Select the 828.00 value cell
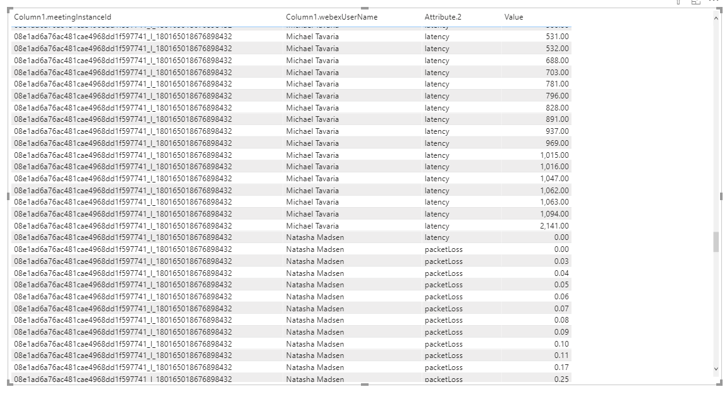The width and height of the screenshot is (727, 394). click(x=557, y=108)
